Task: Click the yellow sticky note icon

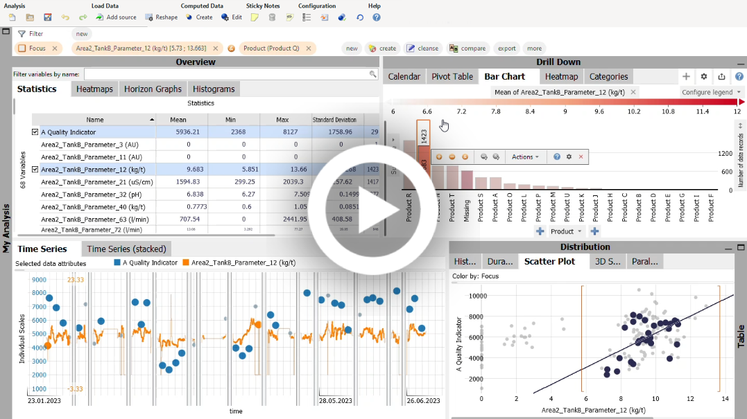Action: [255, 17]
